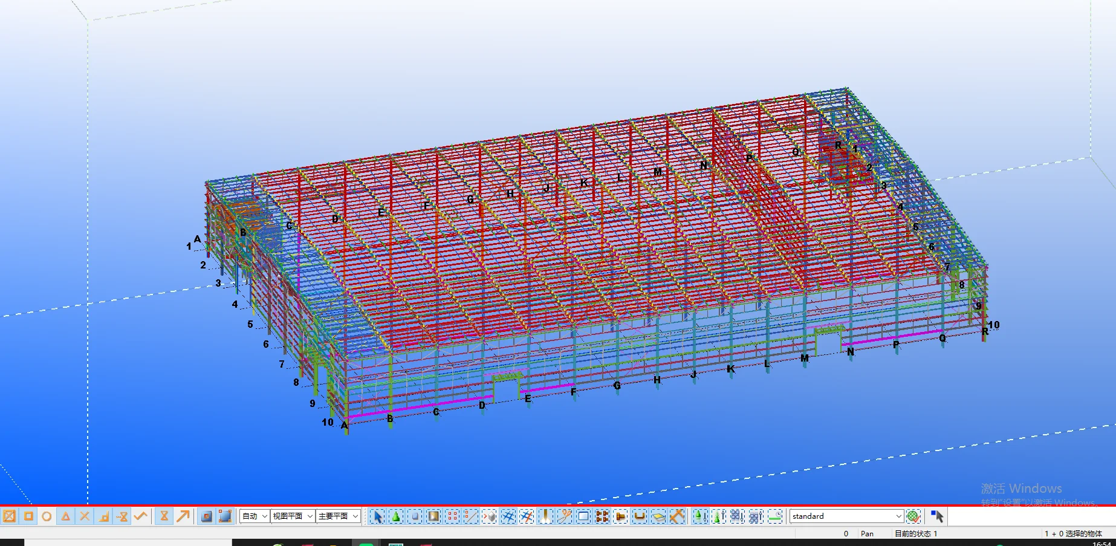Click the Pan status bar field

867,533
